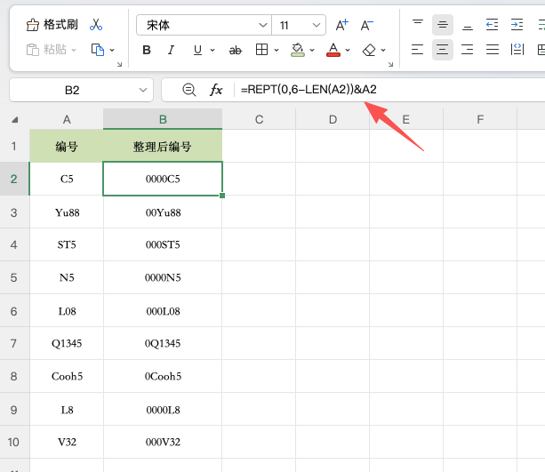Image resolution: width=545 pixels, height=472 pixels.
Task: Open fill color palette arrow
Action: [x=312, y=51]
